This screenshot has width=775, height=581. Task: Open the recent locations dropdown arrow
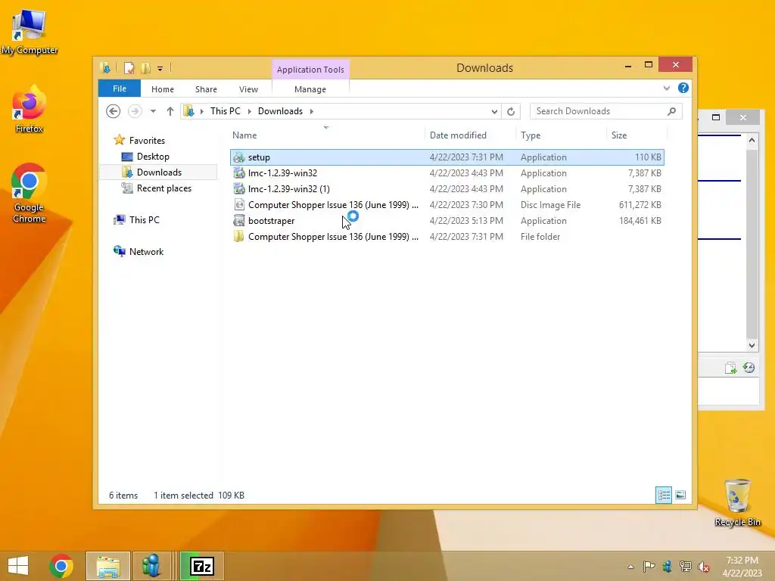153,111
